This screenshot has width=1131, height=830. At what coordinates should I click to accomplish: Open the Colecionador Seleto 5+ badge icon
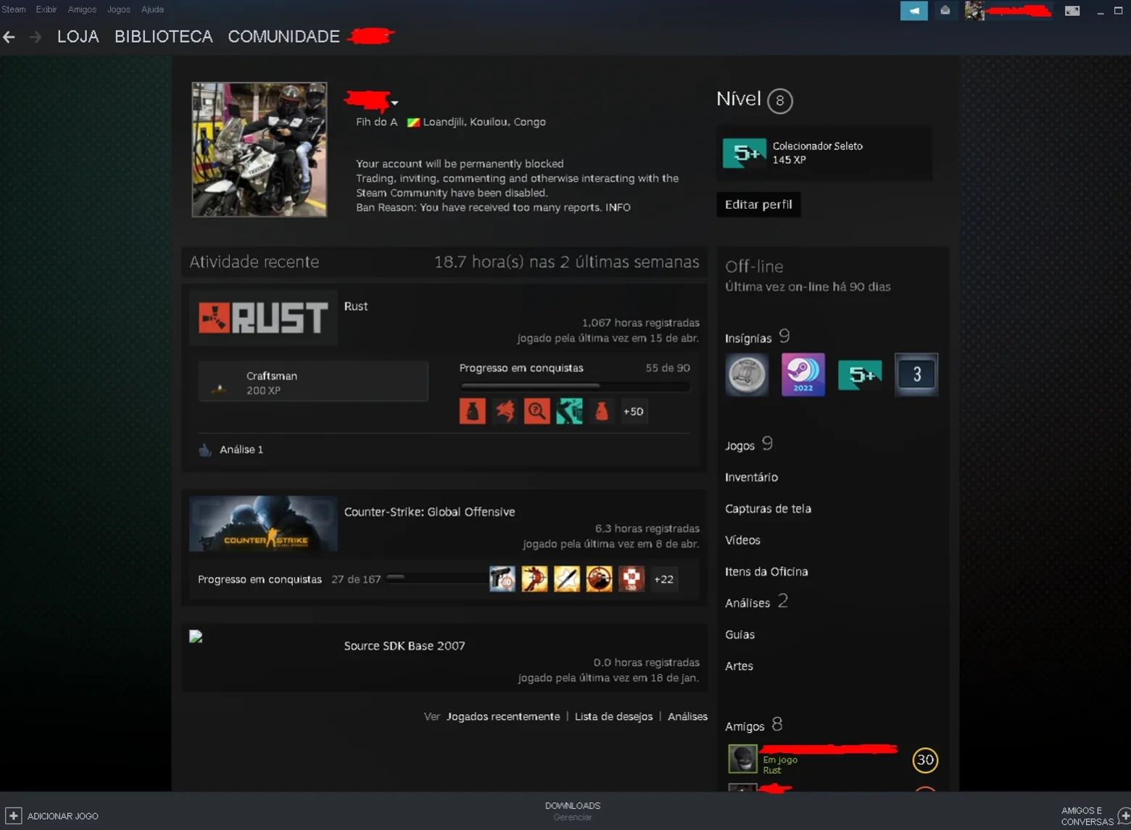coord(745,153)
